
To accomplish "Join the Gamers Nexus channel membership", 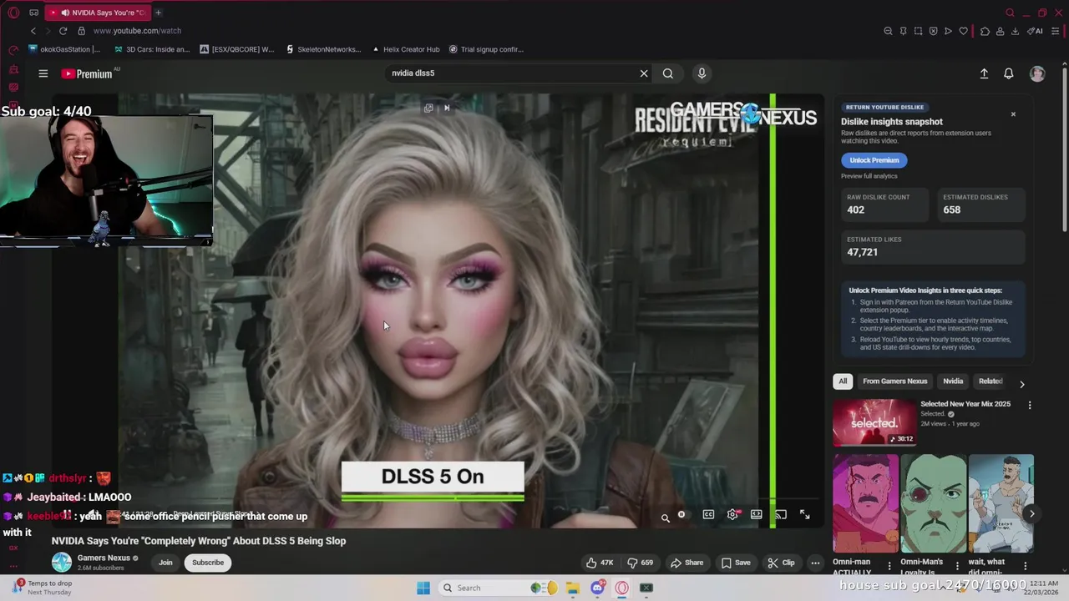I will click(x=165, y=563).
